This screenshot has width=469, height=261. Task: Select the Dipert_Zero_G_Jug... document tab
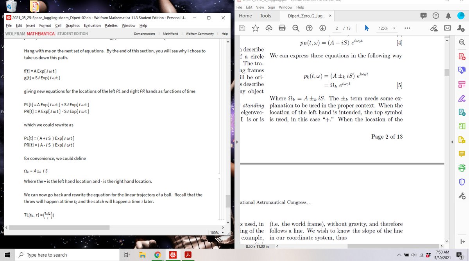(x=306, y=16)
